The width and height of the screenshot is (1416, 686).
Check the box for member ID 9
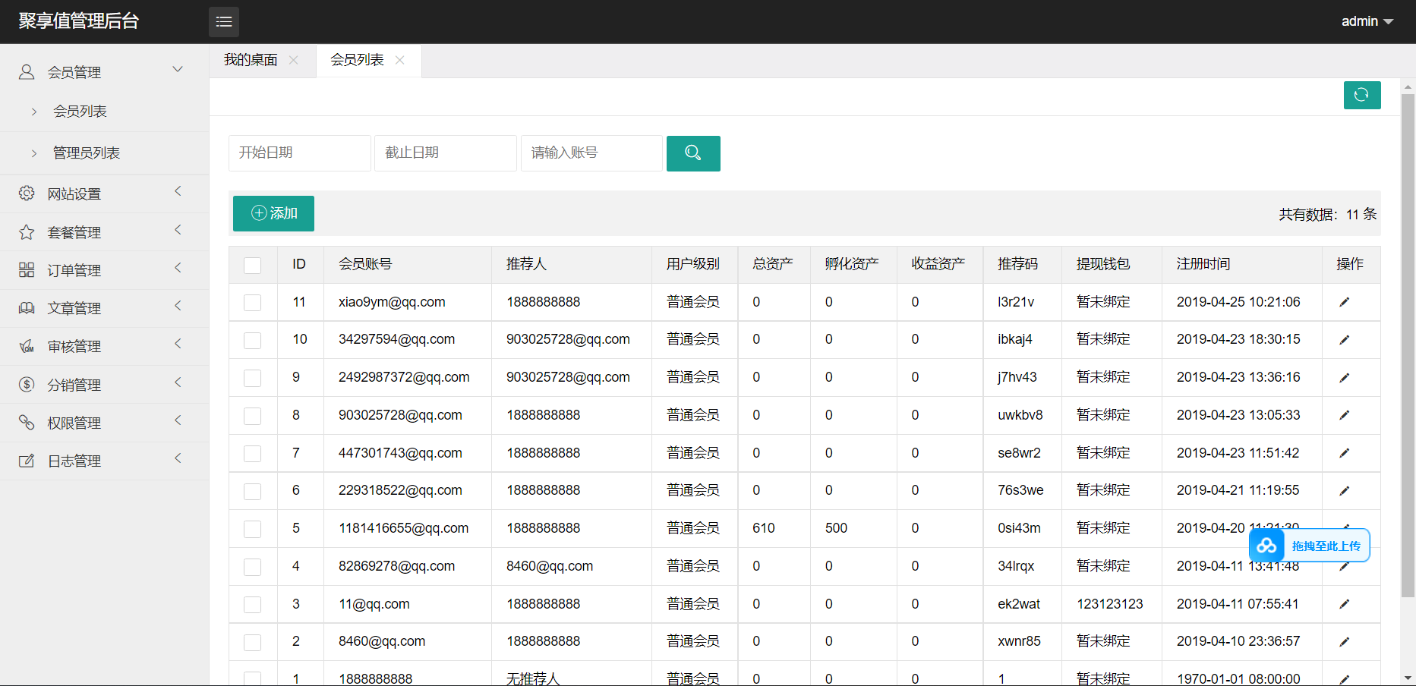pyautogui.click(x=253, y=378)
